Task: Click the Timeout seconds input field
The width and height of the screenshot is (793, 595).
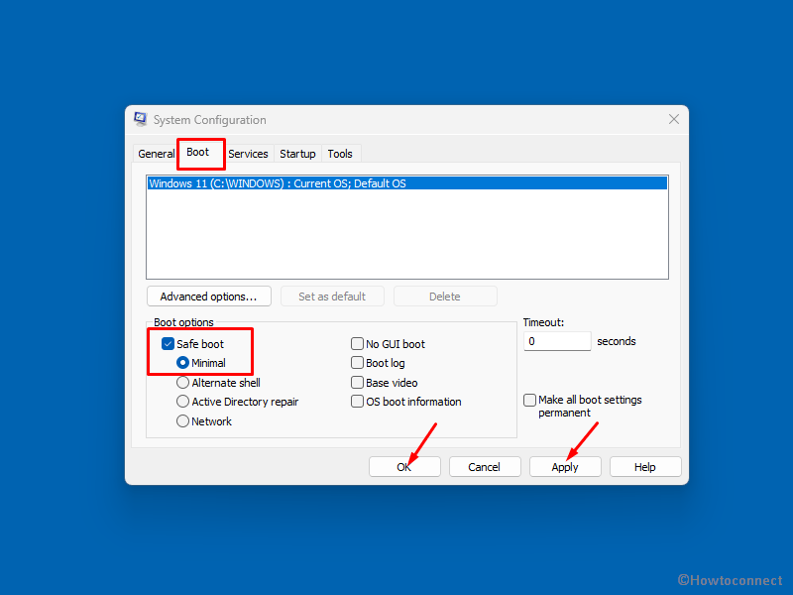Action: [x=557, y=341]
